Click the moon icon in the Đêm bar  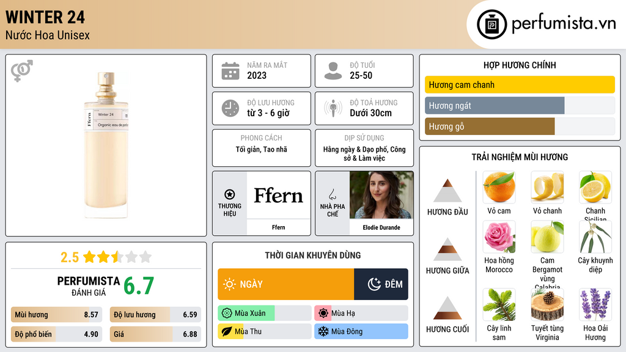click(x=374, y=284)
